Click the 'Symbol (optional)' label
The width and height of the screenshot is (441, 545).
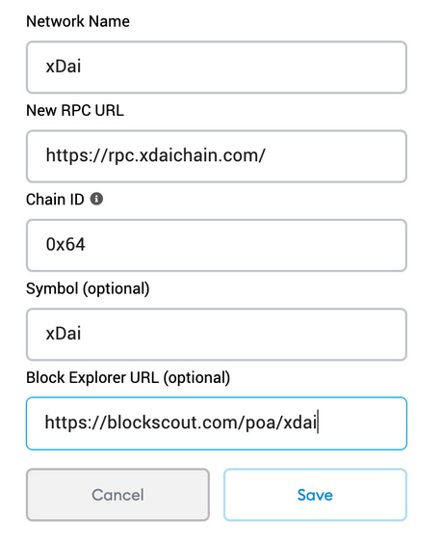[88, 288]
